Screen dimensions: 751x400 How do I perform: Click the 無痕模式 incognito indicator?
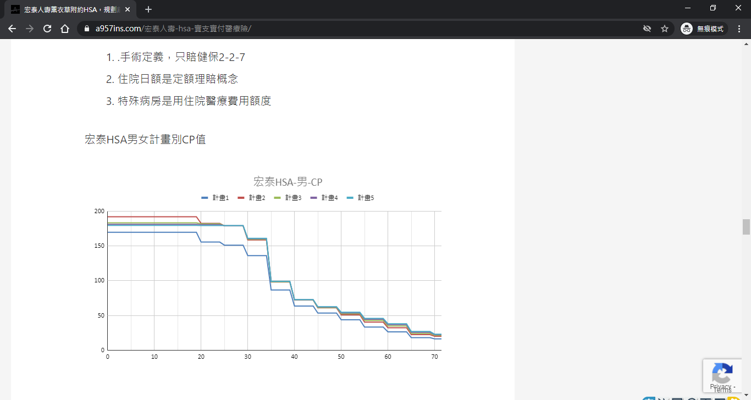coord(704,29)
